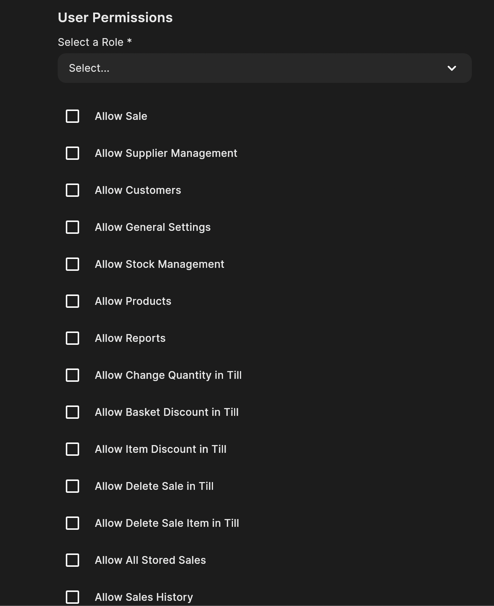Click the Allow Reports label text
The height and width of the screenshot is (606, 494).
click(130, 338)
